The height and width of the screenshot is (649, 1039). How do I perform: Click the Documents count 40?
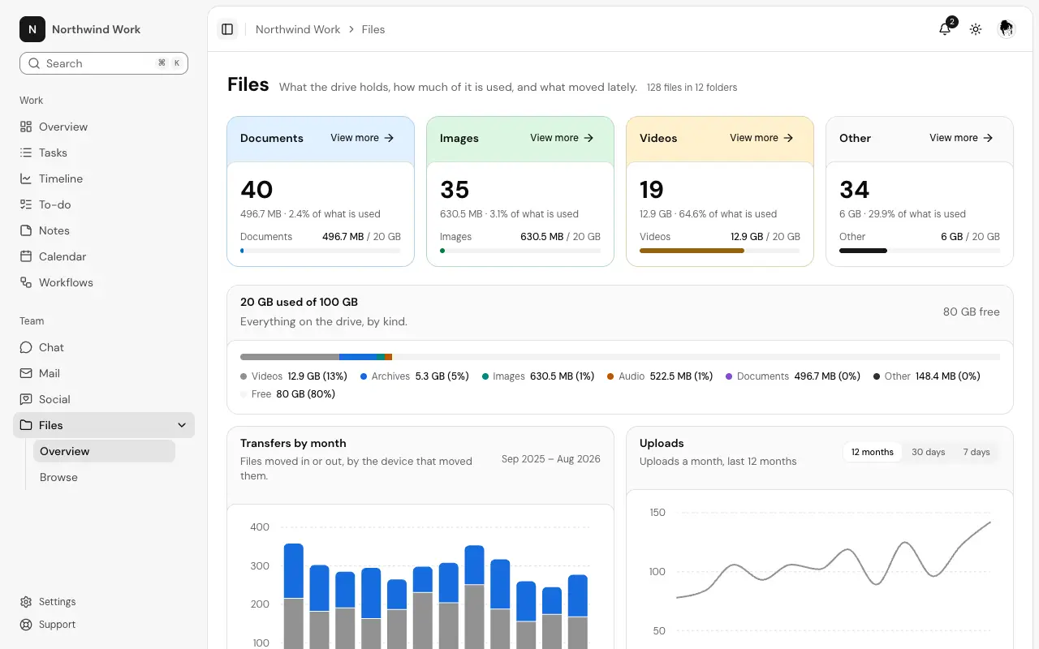pyautogui.click(x=257, y=190)
